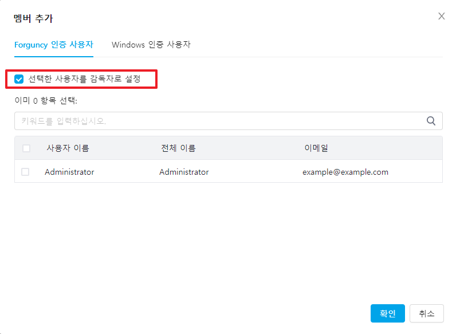Tick the select-all checkbox in table header

pos(26,148)
